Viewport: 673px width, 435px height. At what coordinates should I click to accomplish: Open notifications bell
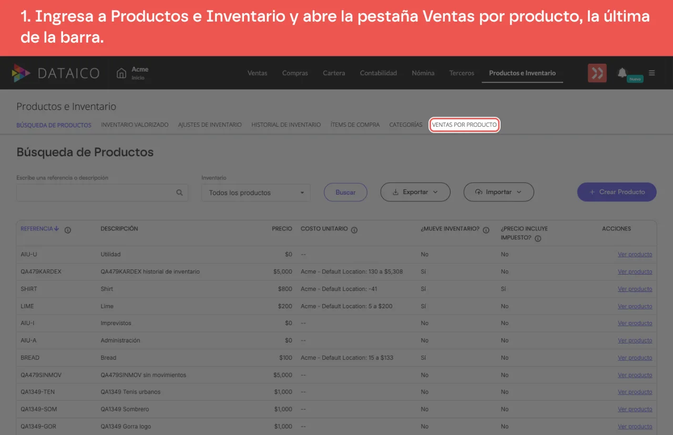622,73
